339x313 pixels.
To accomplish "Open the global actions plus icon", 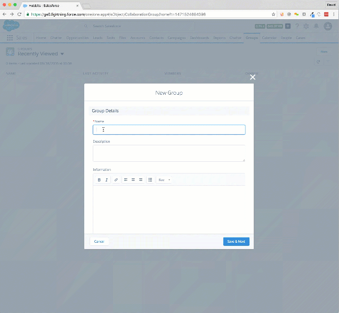I will [x=288, y=26].
